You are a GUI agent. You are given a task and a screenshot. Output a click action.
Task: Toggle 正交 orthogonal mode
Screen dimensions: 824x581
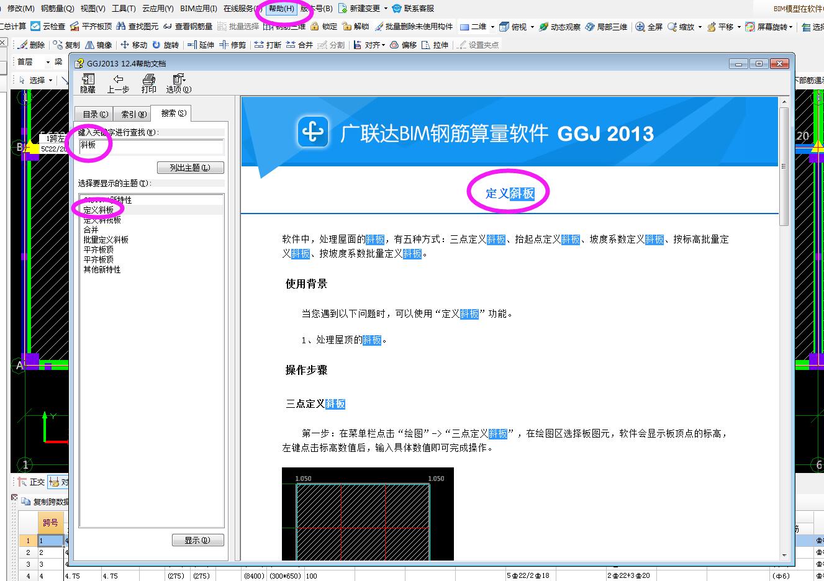(x=31, y=482)
